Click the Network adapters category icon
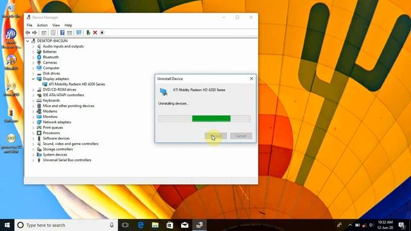This screenshot has width=411, height=231. pyautogui.click(x=39, y=123)
